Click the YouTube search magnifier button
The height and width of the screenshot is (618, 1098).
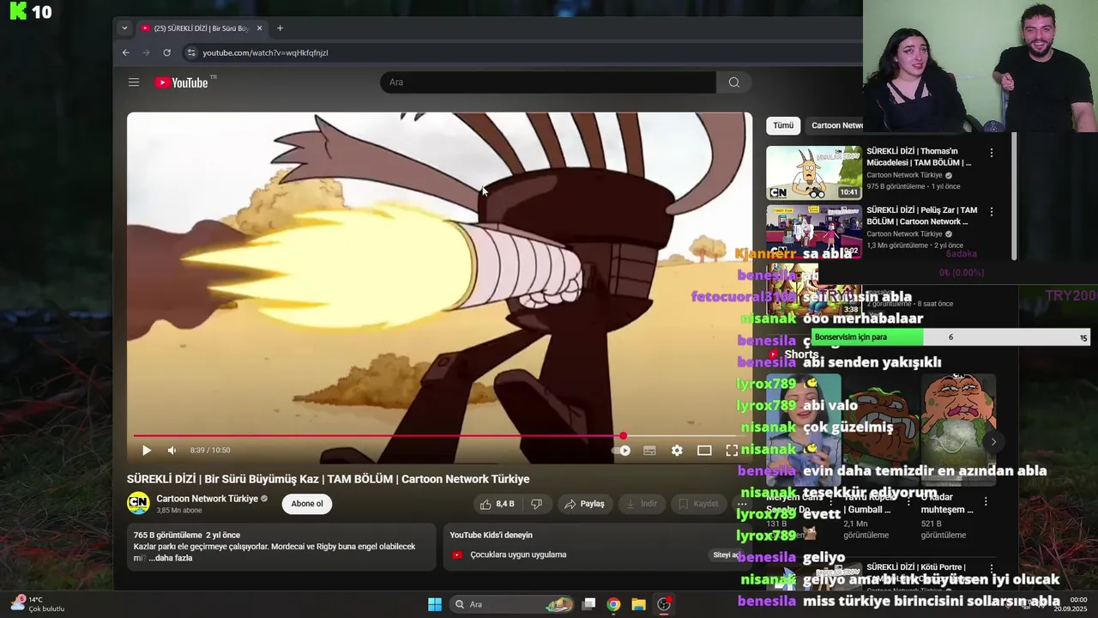[x=734, y=82]
